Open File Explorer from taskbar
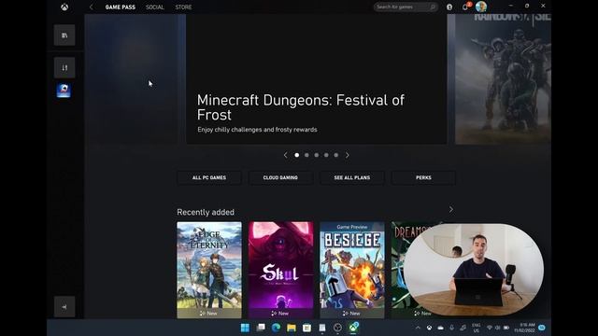The image size is (598, 336). click(x=292, y=328)
